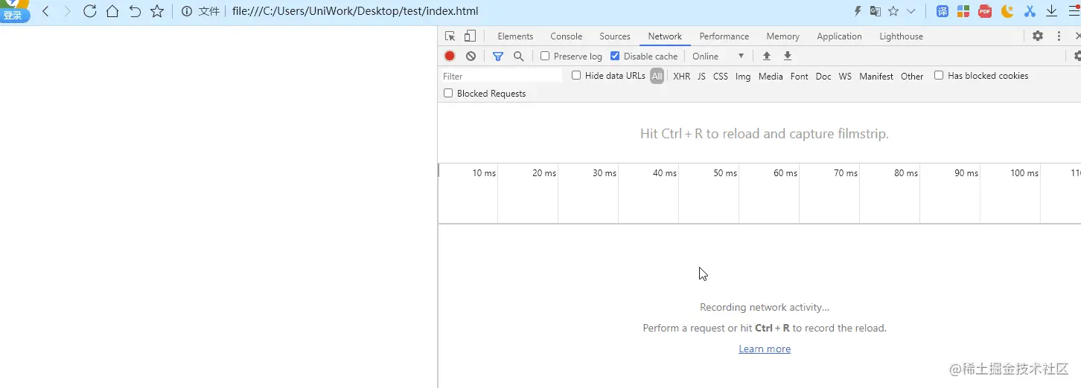Uncheck Disable cache checkbox
This screenshot has width=1081, height=388.
coord(615,56)
